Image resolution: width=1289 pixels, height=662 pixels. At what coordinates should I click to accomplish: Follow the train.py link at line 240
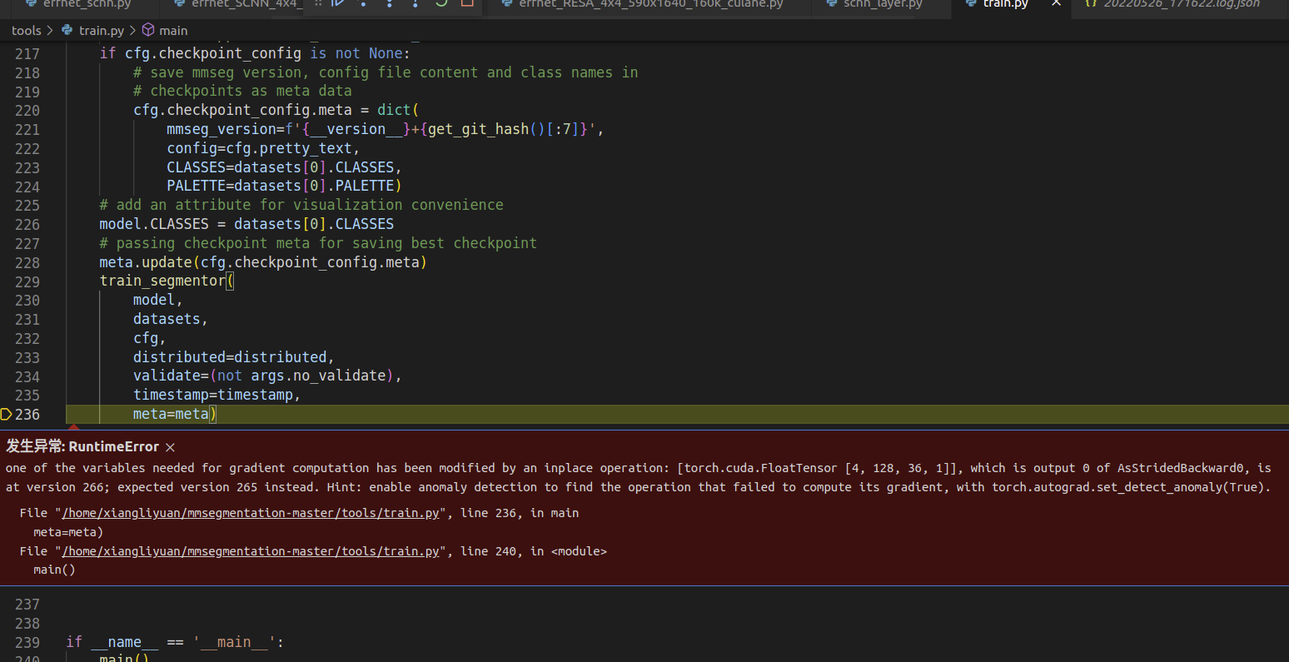tap(249, 550)
